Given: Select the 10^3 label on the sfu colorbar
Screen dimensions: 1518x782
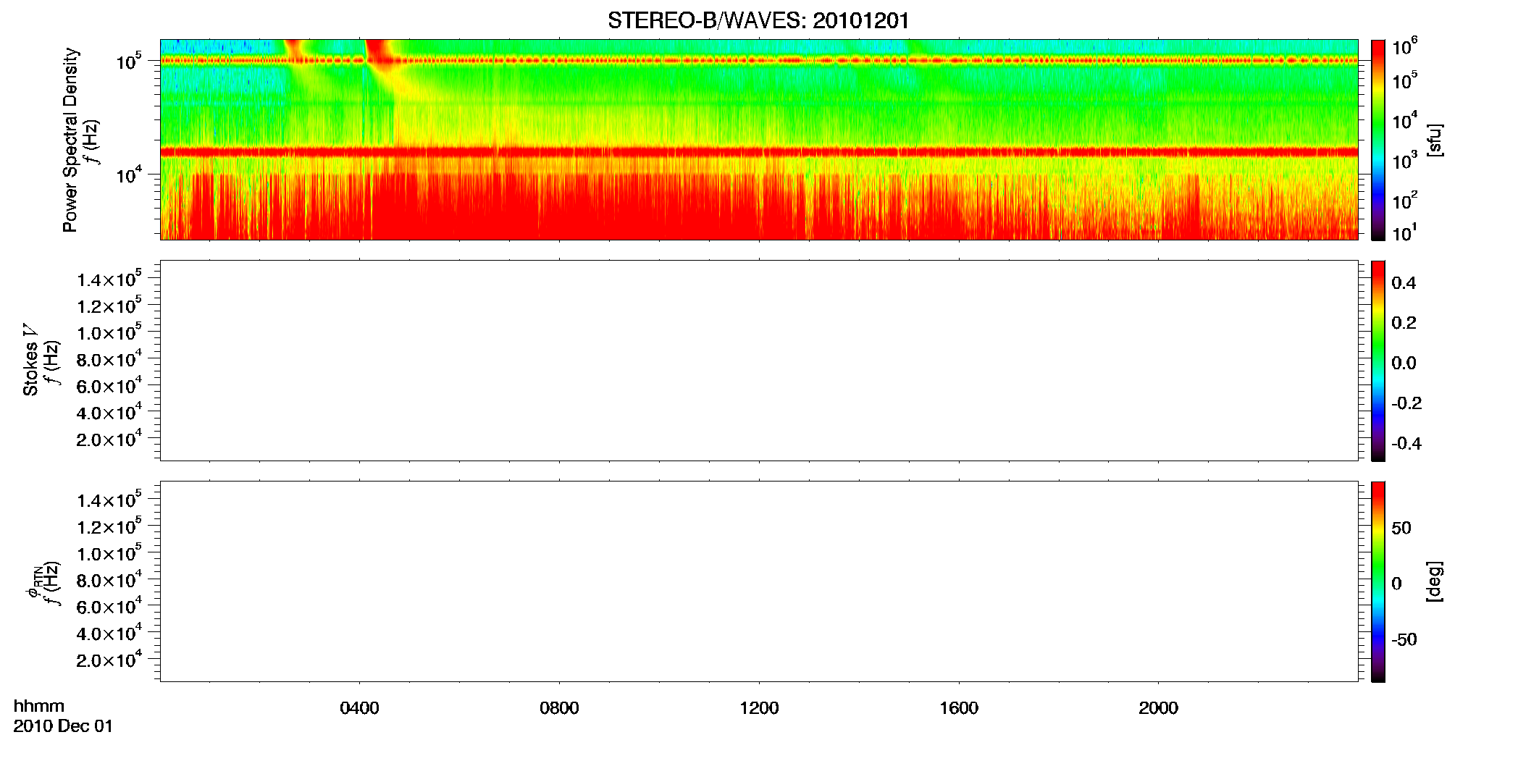Looking at the screenshot, I should (1404, 161).
